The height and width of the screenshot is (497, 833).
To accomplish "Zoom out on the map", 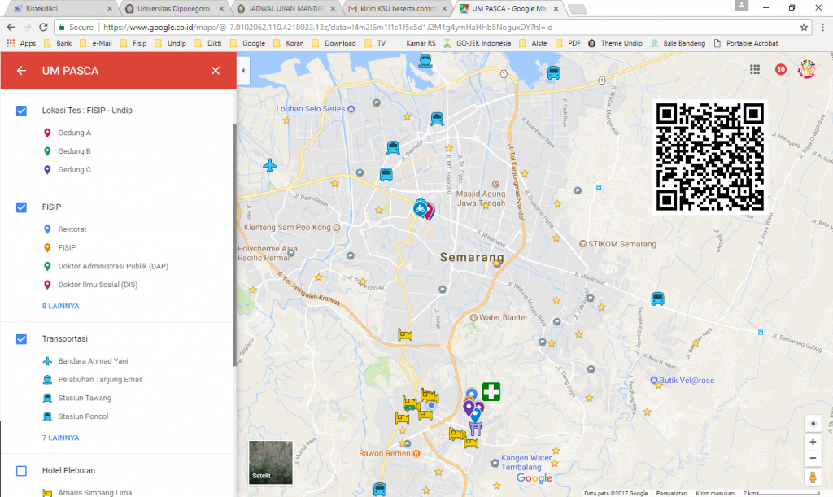I will 812,459.
